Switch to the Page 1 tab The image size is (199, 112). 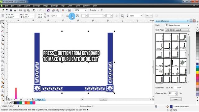40,100
